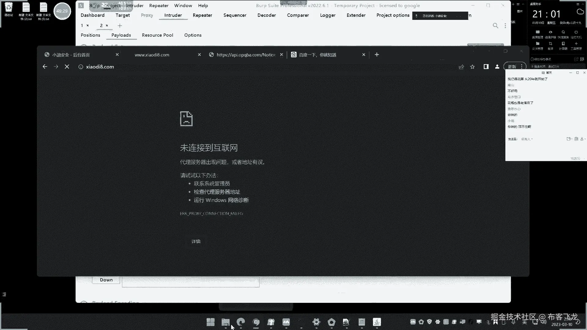Click the 更新 update button
This screenshot has height=330, width=587.
(x=512, y=67)
